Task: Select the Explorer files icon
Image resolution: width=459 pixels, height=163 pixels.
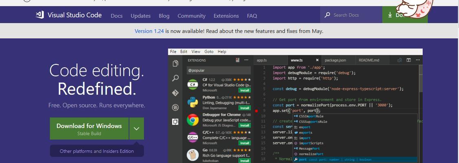Action: pos(176,64)
